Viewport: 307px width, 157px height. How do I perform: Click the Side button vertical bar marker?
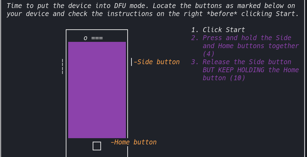(131, 62)
